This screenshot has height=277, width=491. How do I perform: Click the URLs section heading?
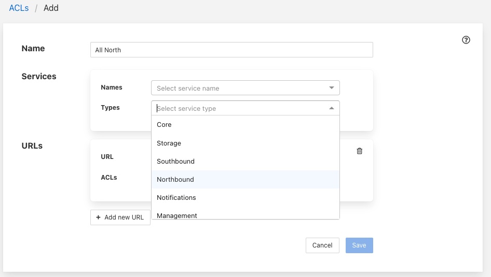32,146
